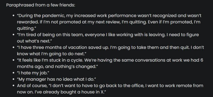Click the text 'out what's next.'
This screenshot has width=213, height=97.
tap(35, 41)
